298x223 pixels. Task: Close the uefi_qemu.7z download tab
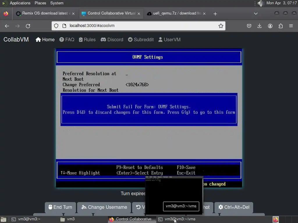click(204, 14)
